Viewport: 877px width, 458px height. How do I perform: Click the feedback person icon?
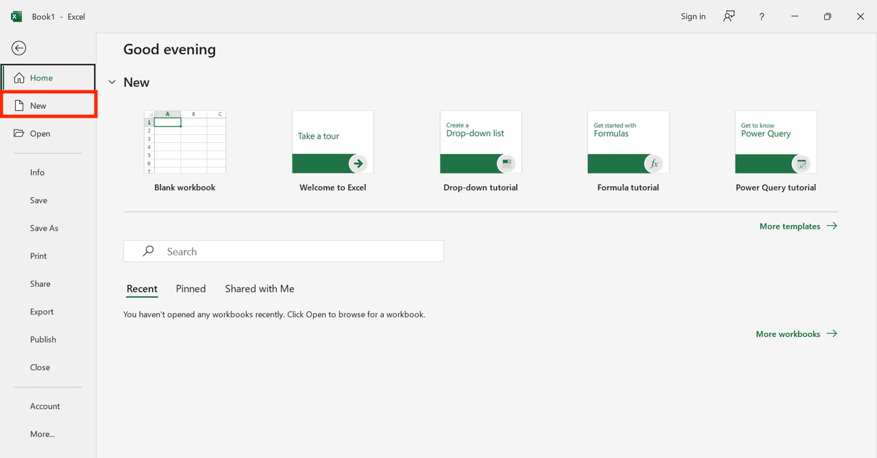pyautogui.click(x=729, y=16)
